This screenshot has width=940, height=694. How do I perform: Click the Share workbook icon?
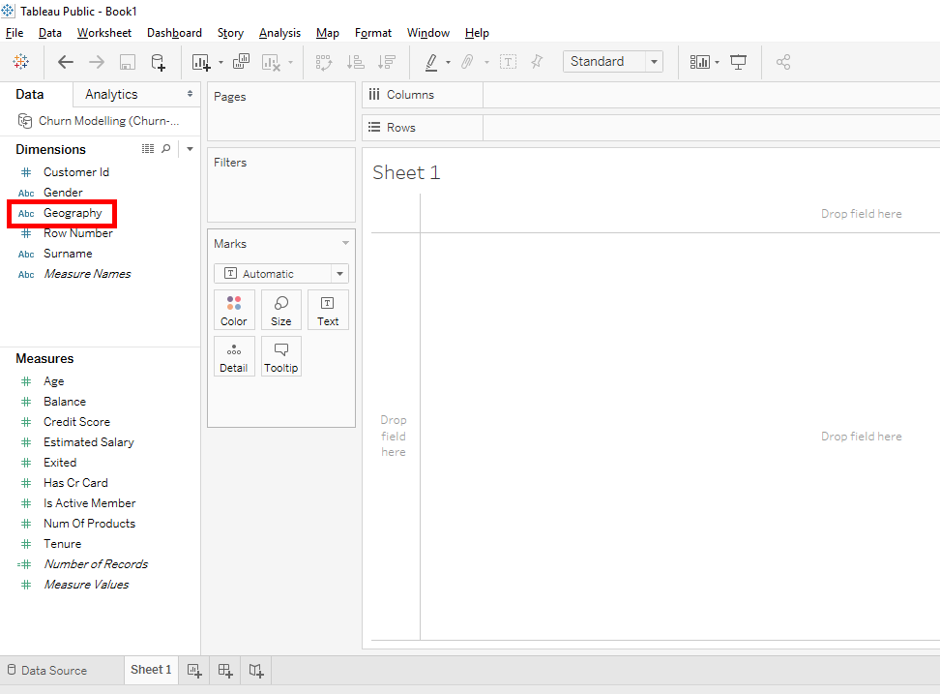pos(783,62)
